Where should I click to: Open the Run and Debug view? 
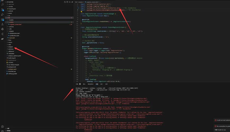[x=2, y=15]
